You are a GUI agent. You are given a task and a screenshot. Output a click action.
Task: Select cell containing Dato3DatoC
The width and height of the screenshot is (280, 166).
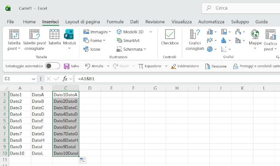[66, 108]
